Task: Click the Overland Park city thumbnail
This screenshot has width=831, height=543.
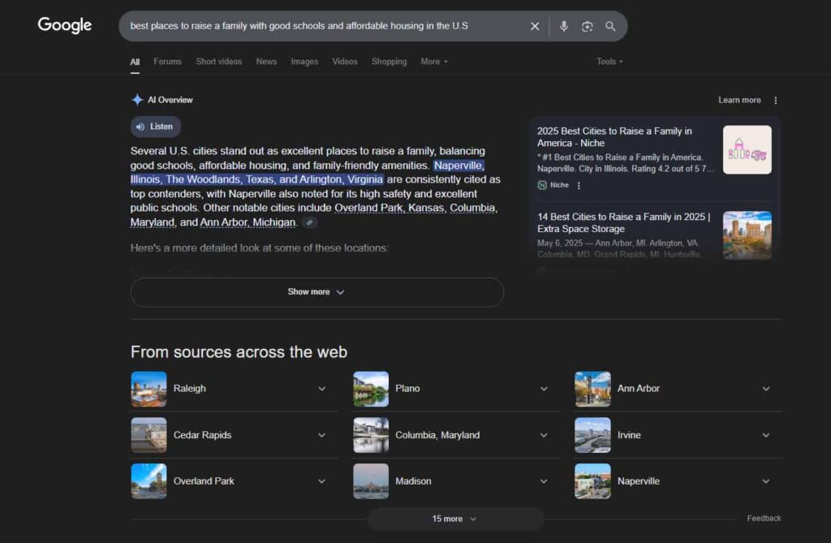Action: tap(149, 481)
